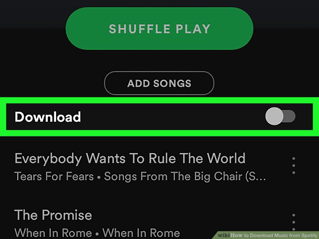Click the green highlighted Download row border
319x239 pixels.
(159, 100)
